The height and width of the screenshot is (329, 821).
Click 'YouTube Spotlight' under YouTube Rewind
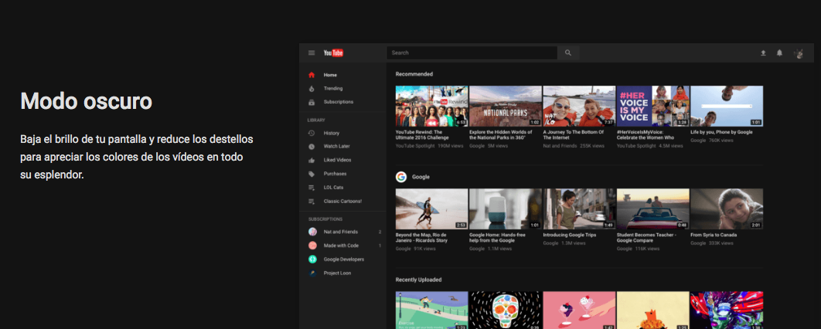tap(415, 147)
